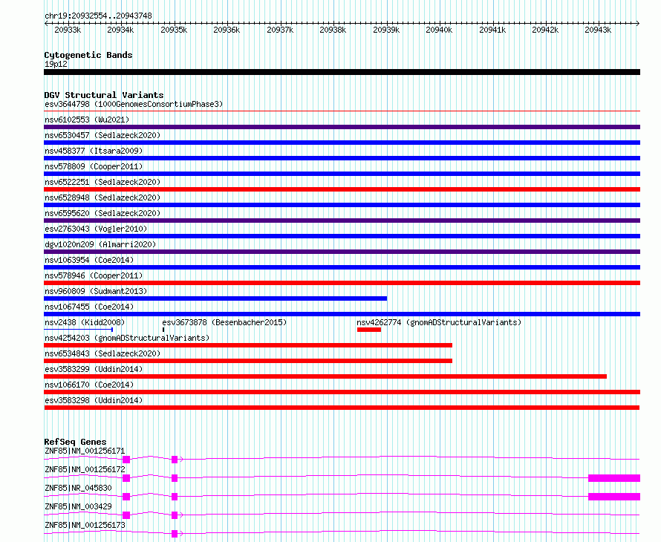Open nsv458377 (Itsara2009) variant label
Viewport: 661px width, 542px height.
click(x=94, y=151)
